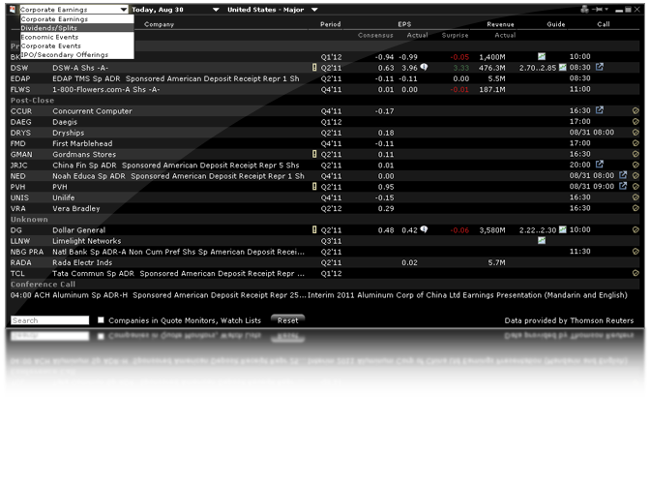Select the Gordmans Stores company name

(x=84, y=154)
